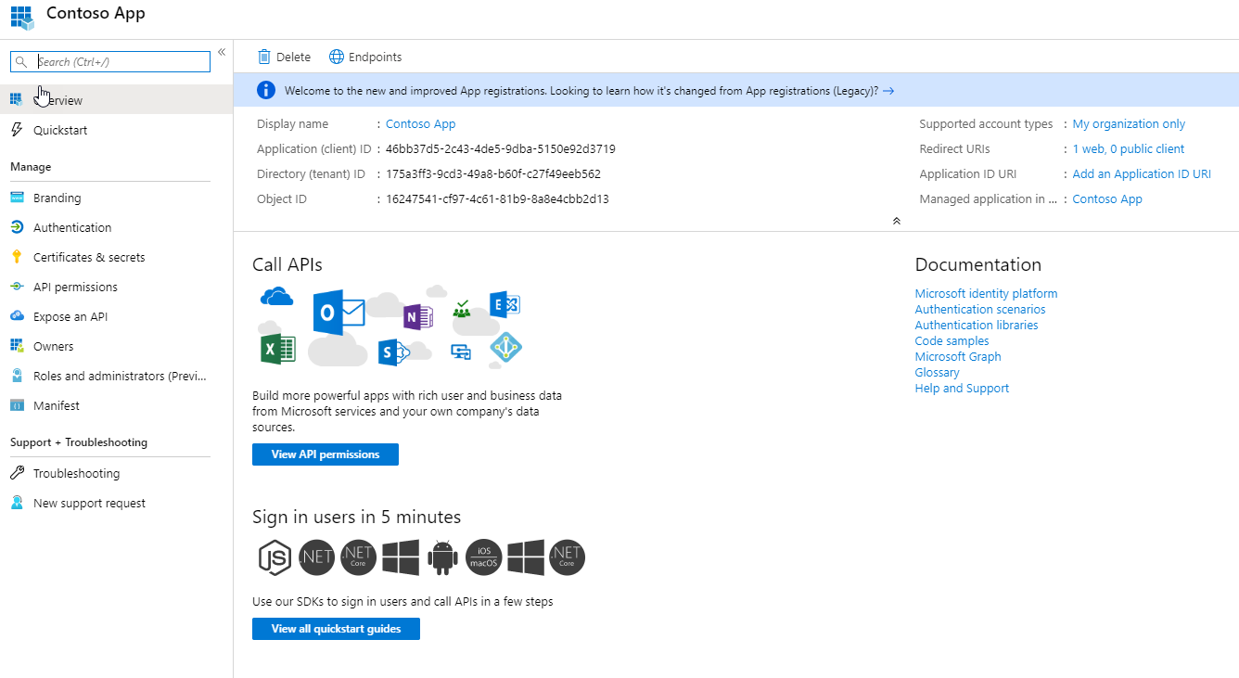This screenshot has width=1239, height=678.
Task: Open the Manifest editor page
Action: click(x=116, y=405)
